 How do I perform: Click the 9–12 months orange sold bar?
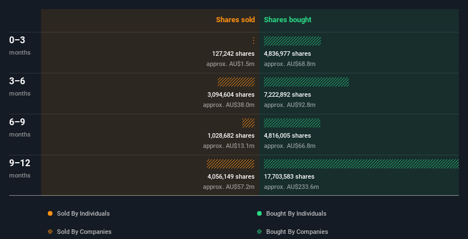(231, 164)
